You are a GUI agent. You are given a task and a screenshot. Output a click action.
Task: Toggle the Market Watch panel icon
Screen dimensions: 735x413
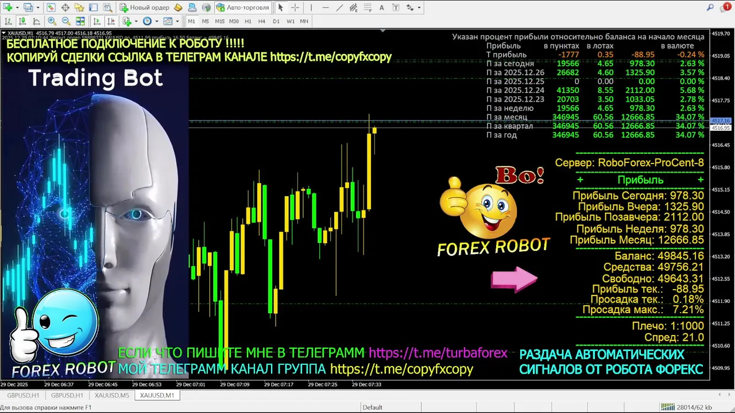point(51,7)
